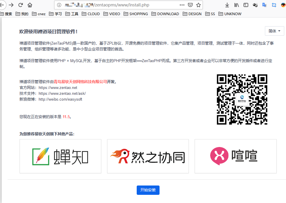Open the UNKNOW bookmarks folder

pos(230,14)
